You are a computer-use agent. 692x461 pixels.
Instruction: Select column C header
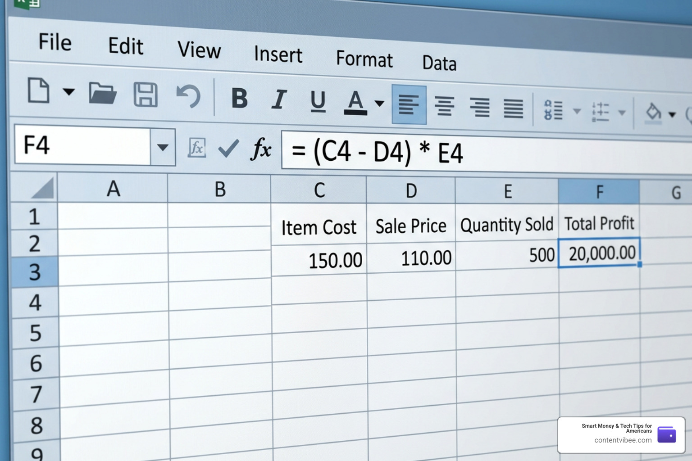pyautogui.click(x=319, y=190)
